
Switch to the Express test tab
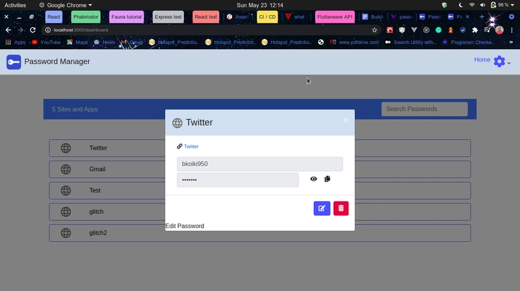coord(168,17)
